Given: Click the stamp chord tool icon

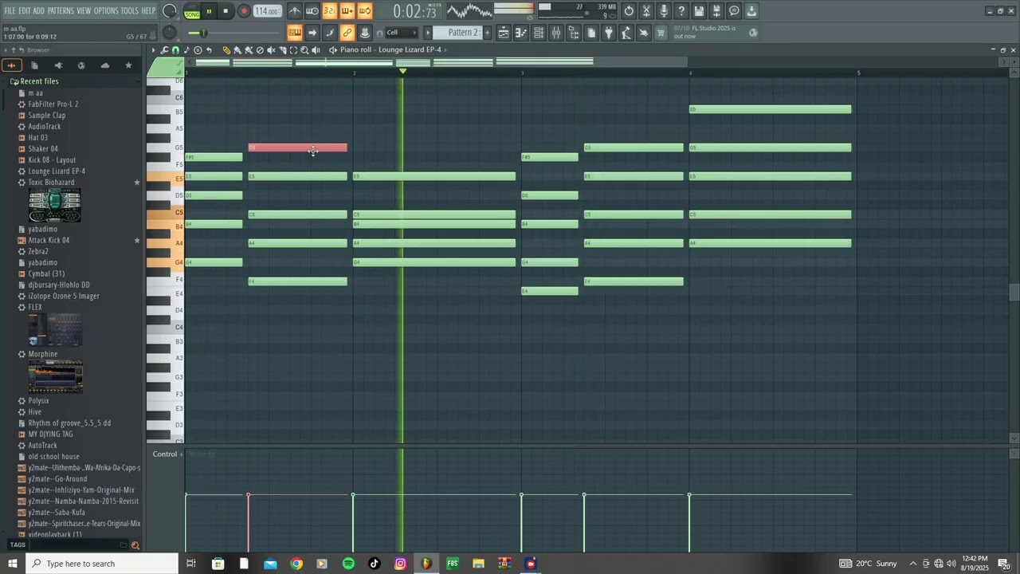Looking at the screenshot, I should tap(186, 50).
